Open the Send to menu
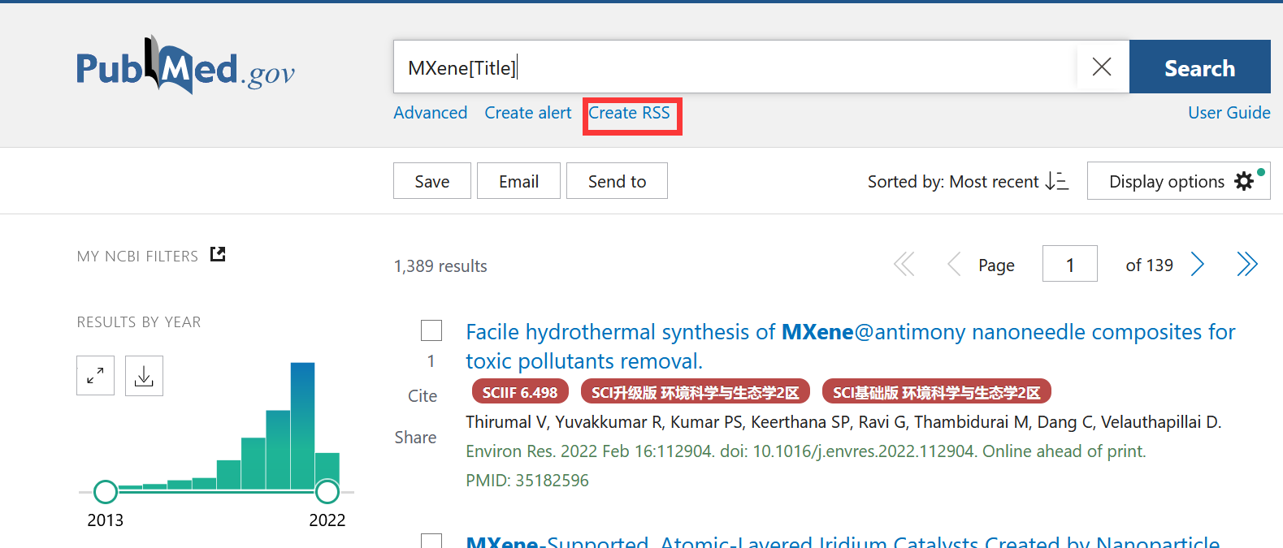This screenshot has height=548, width=1283. click(x=617, y=181)
